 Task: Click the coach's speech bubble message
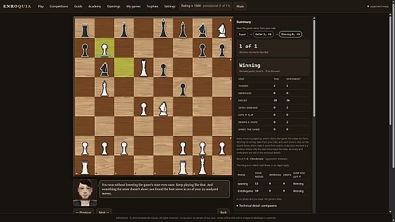pos(164,189)
